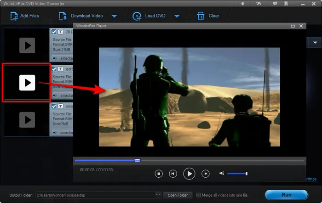Play the second video thumbnail (act3)

click(x=27, y=83)
